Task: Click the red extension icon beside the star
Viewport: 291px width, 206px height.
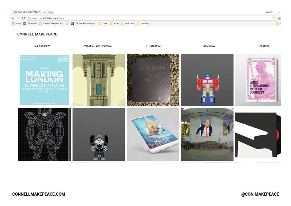Action: point(279,18)
